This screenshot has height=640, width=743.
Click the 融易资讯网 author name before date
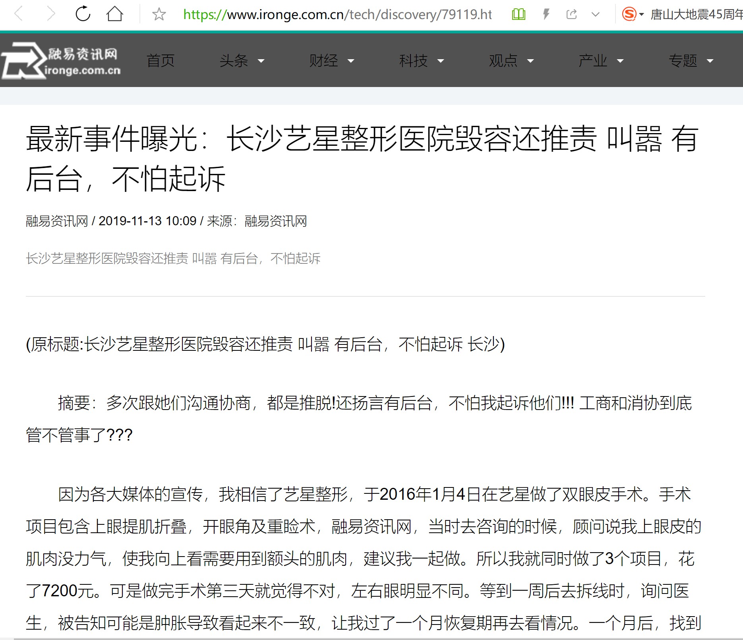pyautogui.click(x=57, y=221)
